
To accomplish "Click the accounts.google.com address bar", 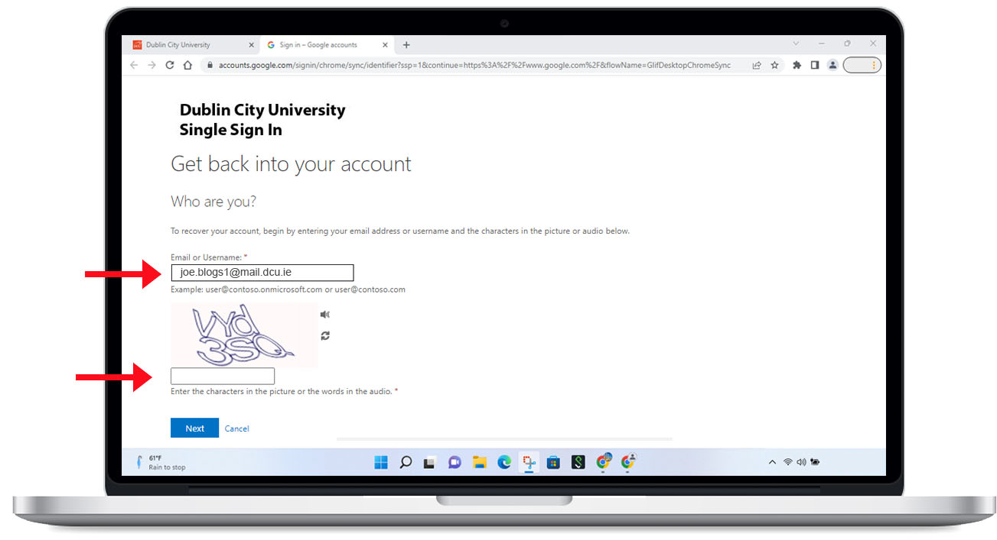I will pyautogui.click(x=474, y=66).
